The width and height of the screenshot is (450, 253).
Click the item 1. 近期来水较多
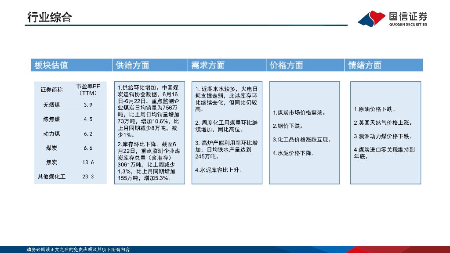pyautogui.click(x=226, y=99)
